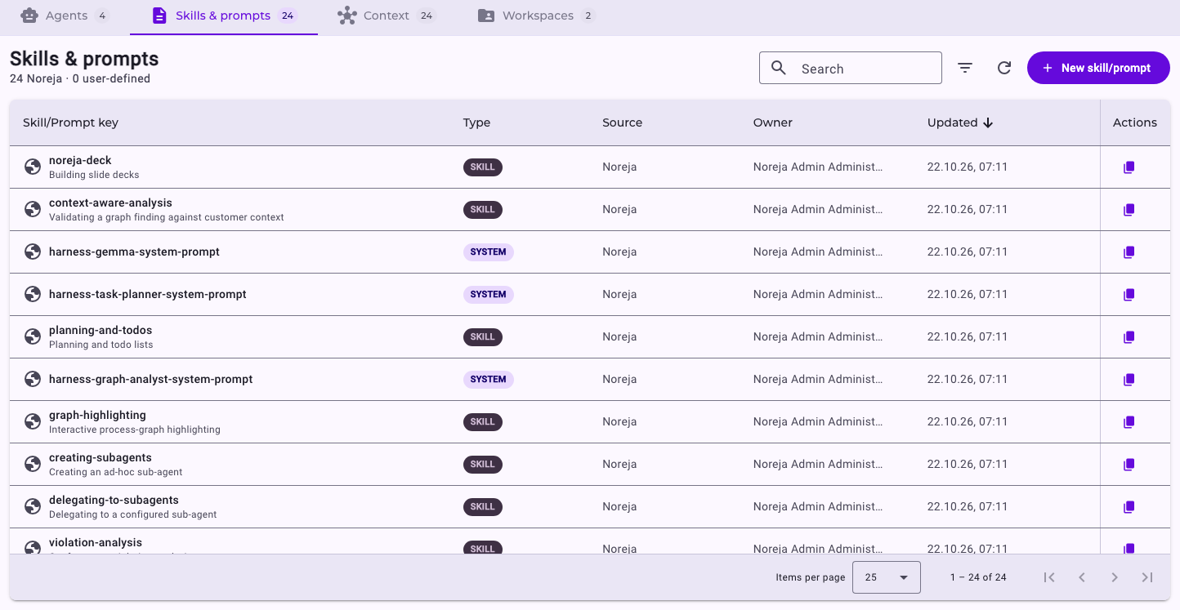Screen dimensions: 1180x610
Task: Sort by the Owner column header
Action: pos(773,122)
